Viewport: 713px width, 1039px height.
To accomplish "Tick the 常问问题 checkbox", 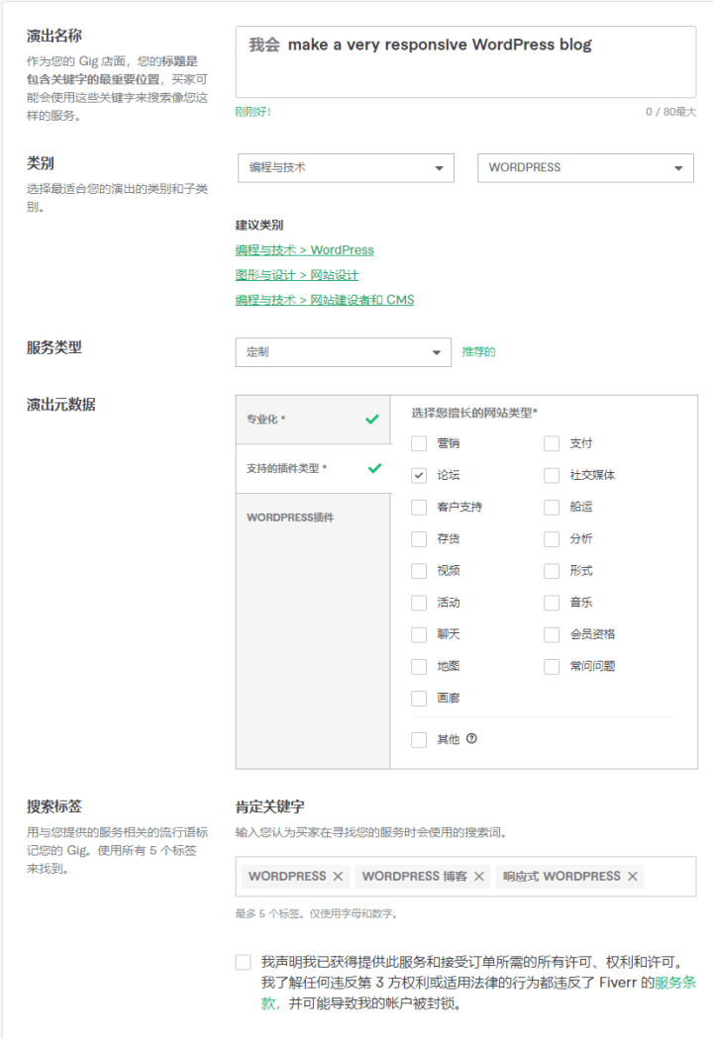I will click(x=552, y=666).
